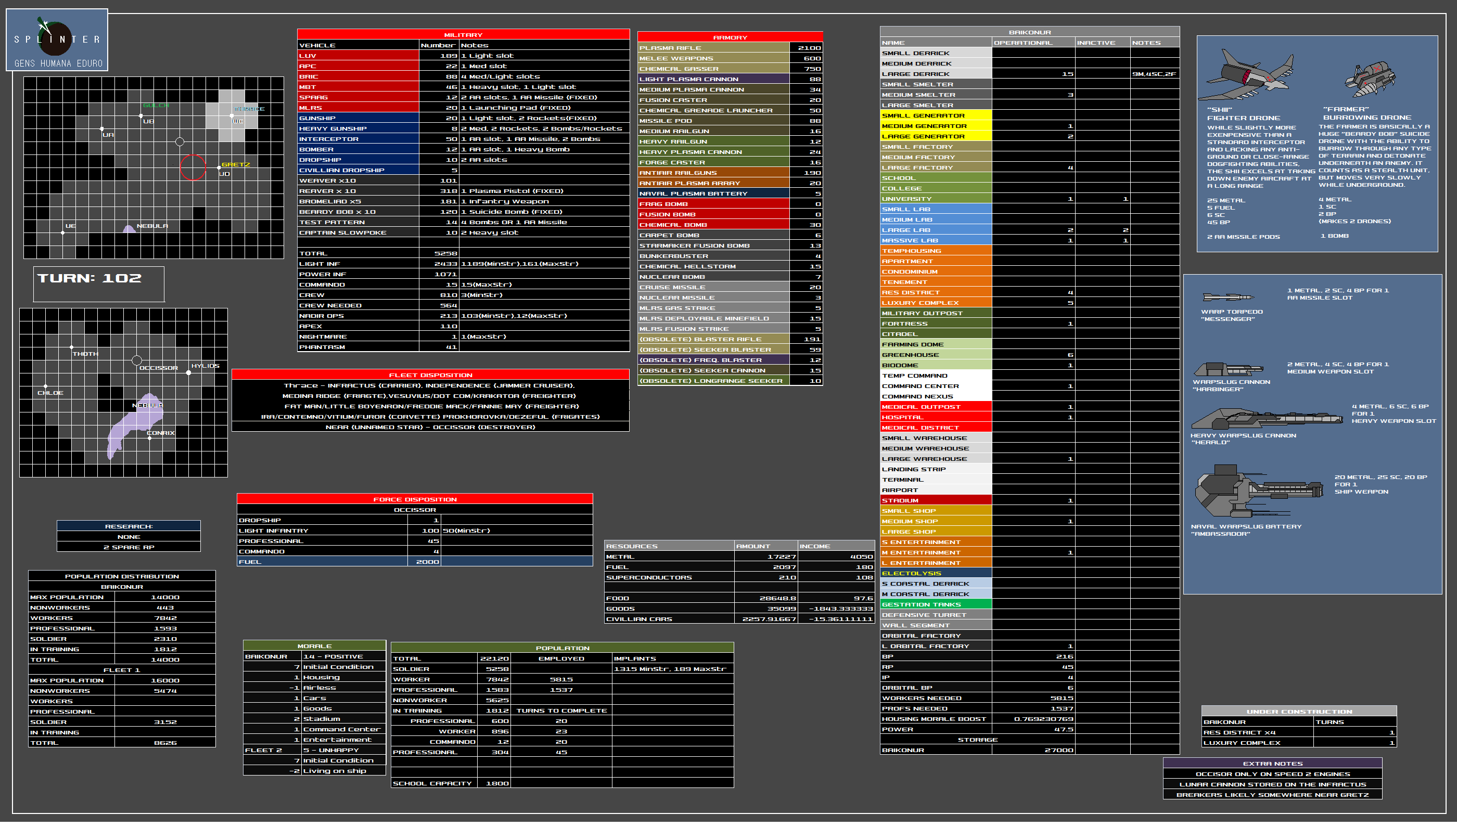Screen dimensions: 1457x827
Task: Click the red circle on upper map
Action: click(x=193, y=167)
